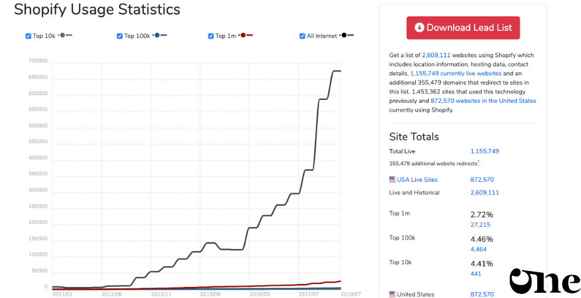Click the United States 872,570 value at bottom
The width and height of the screenshot is (581, 298).
coord(482,294)
